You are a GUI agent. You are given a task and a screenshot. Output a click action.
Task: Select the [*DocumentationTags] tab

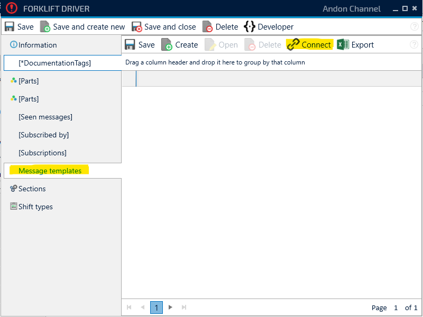point(54,63)
